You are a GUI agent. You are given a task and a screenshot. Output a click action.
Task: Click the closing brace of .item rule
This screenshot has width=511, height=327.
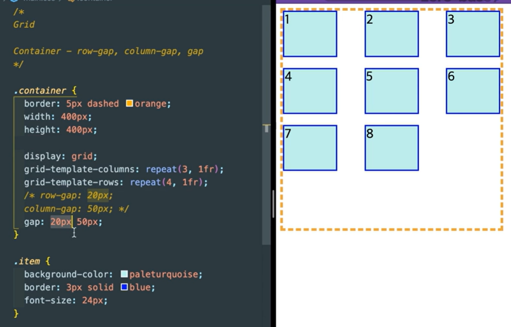click(16, 313)
